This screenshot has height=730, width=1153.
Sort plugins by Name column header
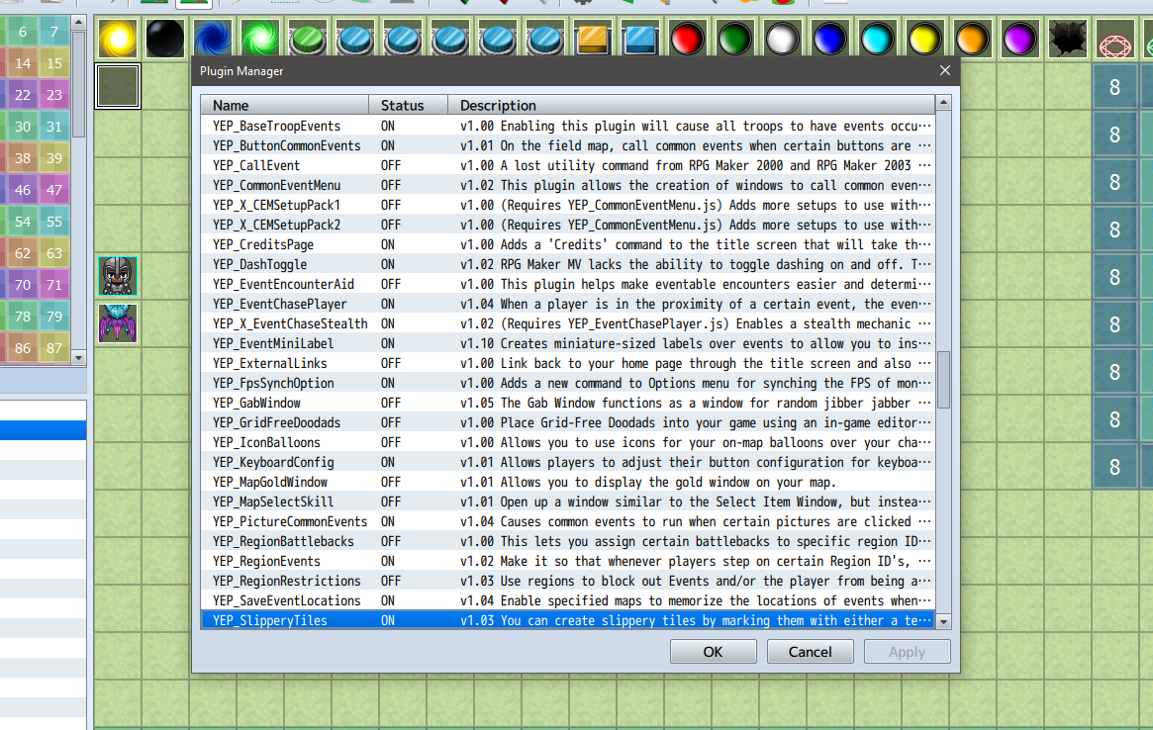coord(285,105)
